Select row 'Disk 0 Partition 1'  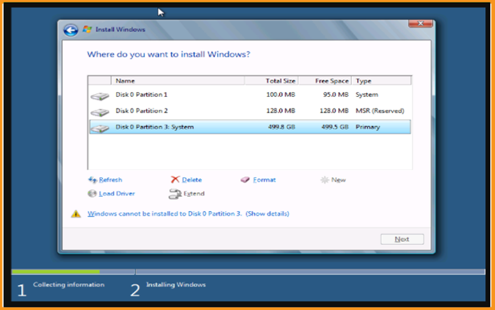[250, 95]
